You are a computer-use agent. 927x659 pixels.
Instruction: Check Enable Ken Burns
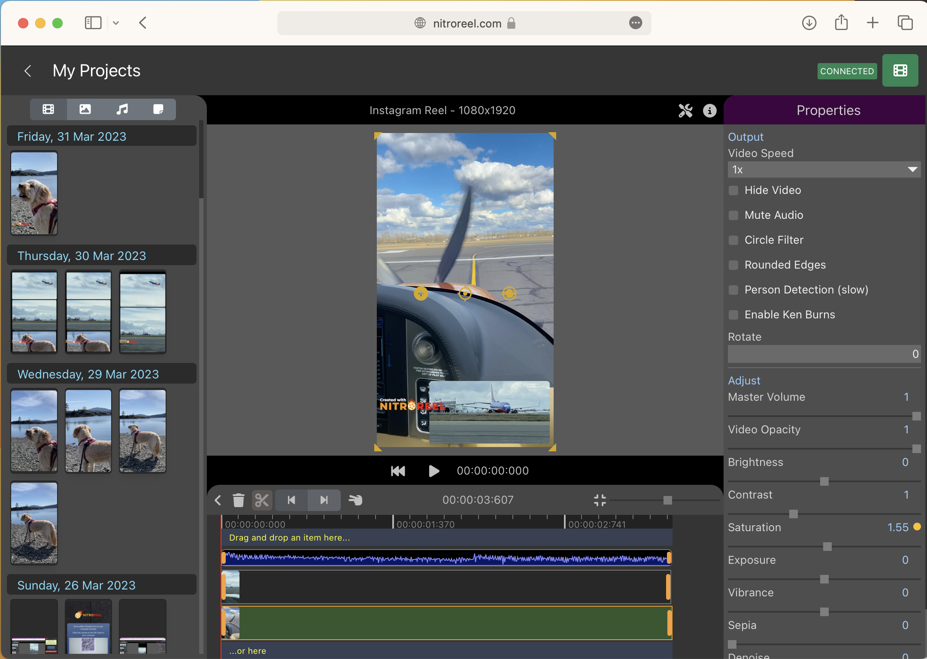pyautogui.click(x=733, y=315)
